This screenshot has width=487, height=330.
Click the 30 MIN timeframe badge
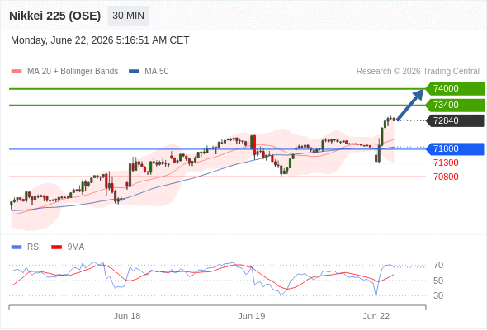point(128,16)
